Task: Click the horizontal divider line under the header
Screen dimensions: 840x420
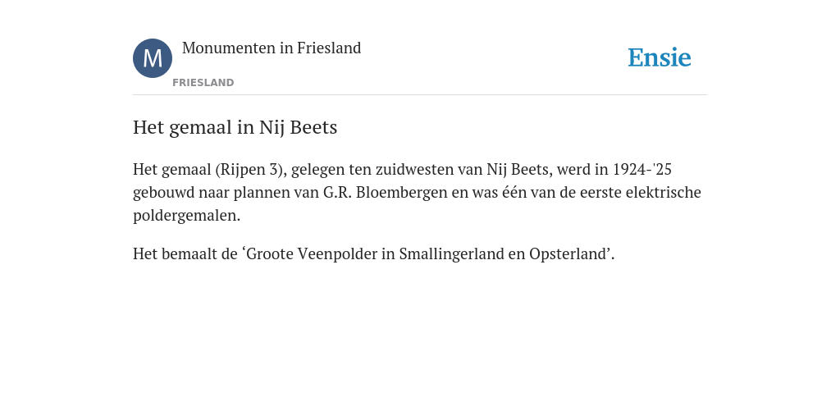Action: 420,95
